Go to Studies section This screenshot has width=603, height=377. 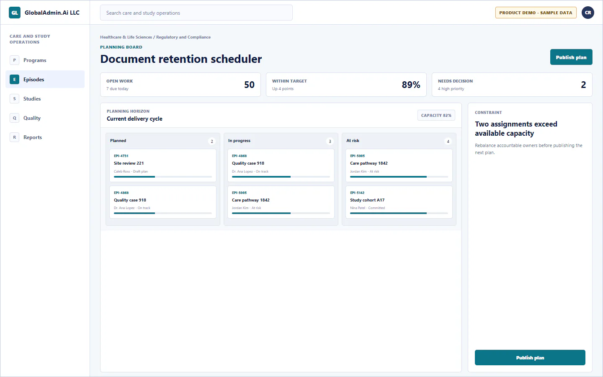point(45,98)
